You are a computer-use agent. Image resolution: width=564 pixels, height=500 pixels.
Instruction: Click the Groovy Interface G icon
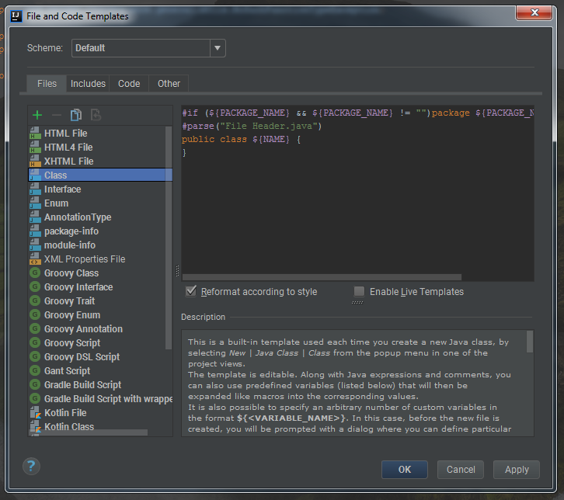tap(35, 286)
